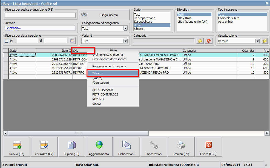Image resolution: width=270 pixels, height=168 pixels.
Task: Select Da pubblicare in Stato list
Action: 152,22
